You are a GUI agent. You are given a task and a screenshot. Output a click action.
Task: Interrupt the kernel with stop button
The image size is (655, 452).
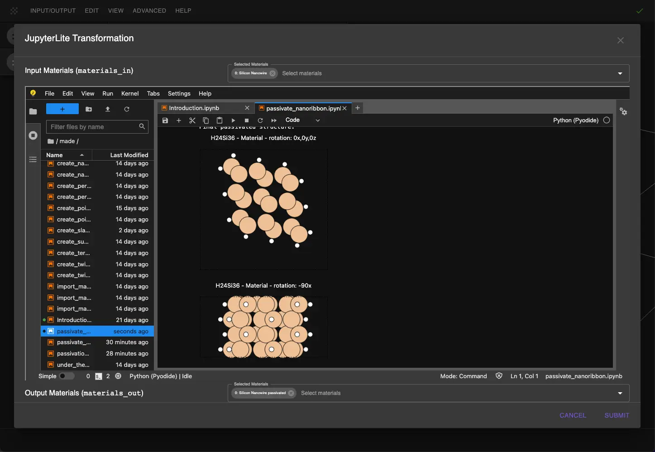[x=247, y=120]
